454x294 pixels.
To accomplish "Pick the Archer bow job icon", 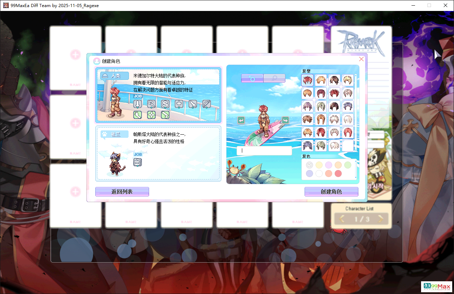I will 206,104.
